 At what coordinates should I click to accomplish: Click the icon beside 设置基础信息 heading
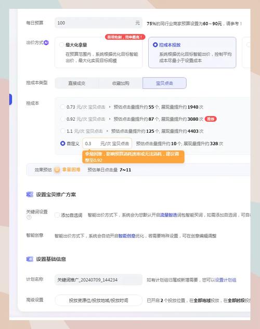click(x=30, y=259)
